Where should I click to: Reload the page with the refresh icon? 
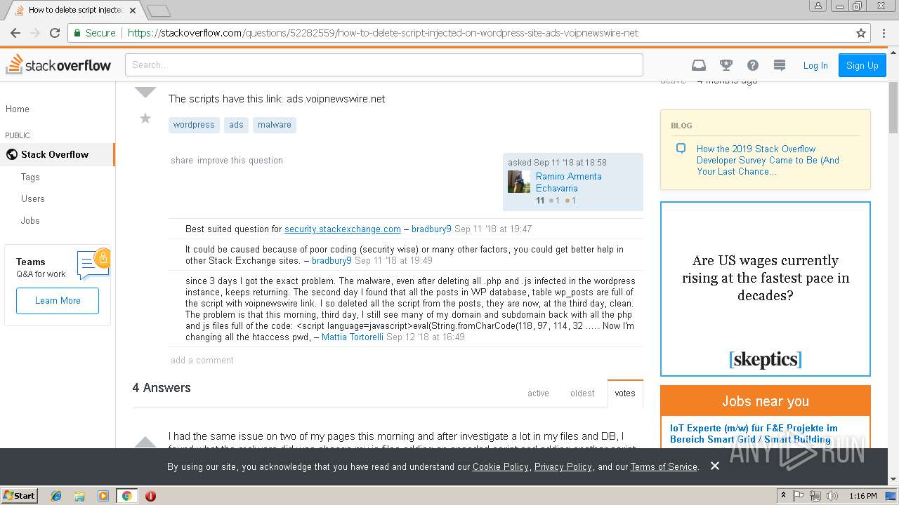[x=55, y=33]
